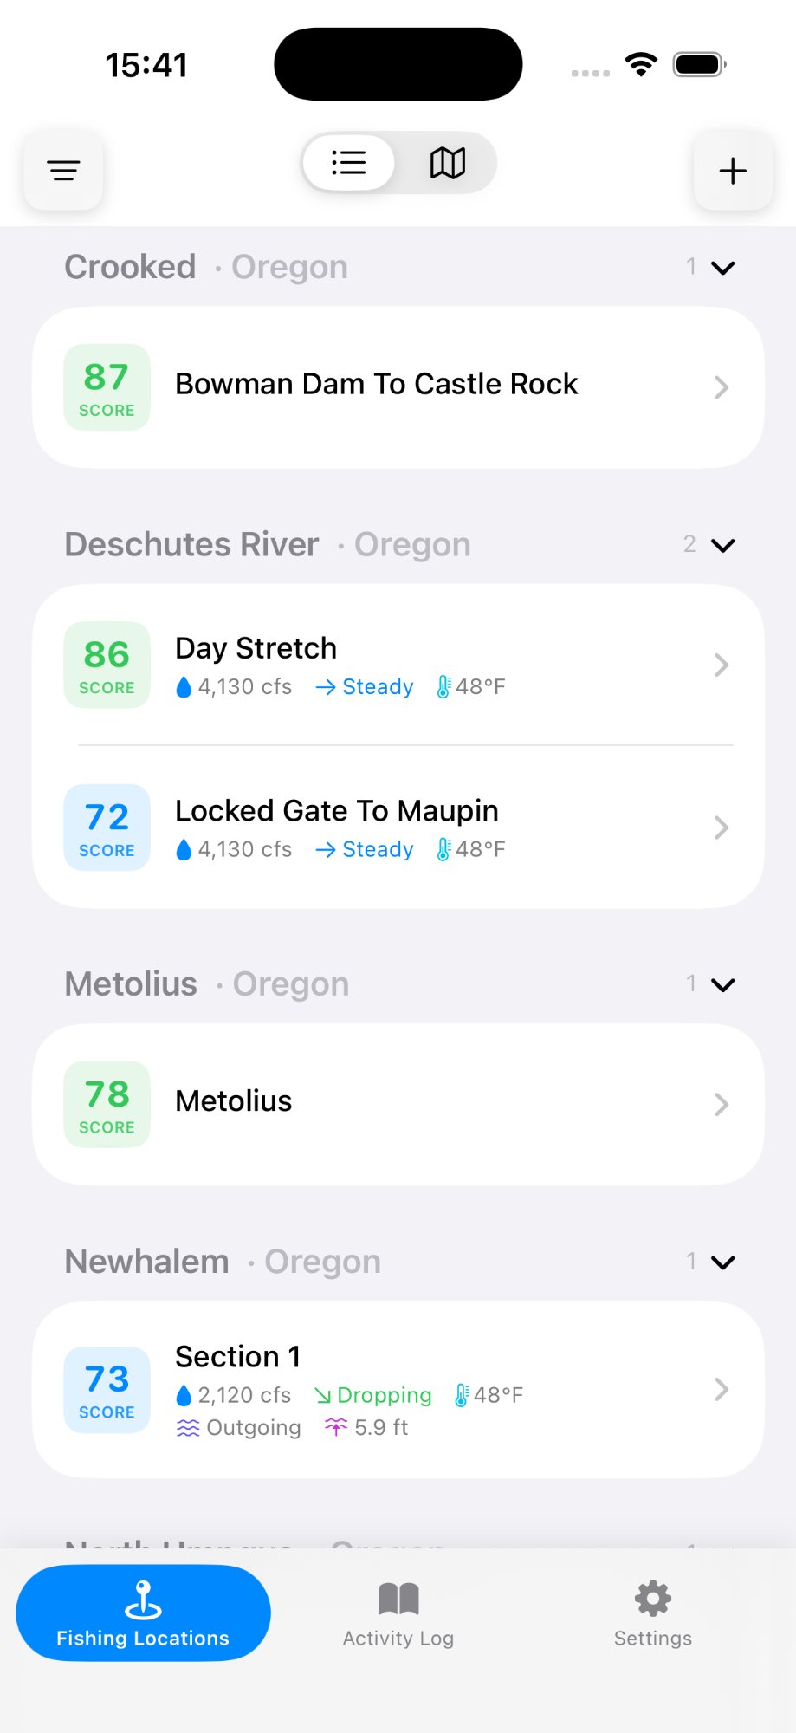Collapse the Newhalem section
796x1733 pixels.
coord(722,1262)
